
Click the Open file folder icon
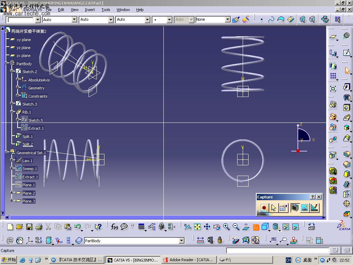coord(20,227)
